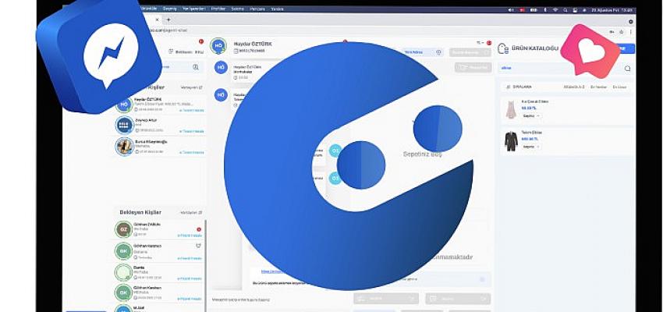The height and width of the screenshot is (312, 663).
Task: Open Seçiniz dropdown for Takım Elbise
Action: pos(531,147)
